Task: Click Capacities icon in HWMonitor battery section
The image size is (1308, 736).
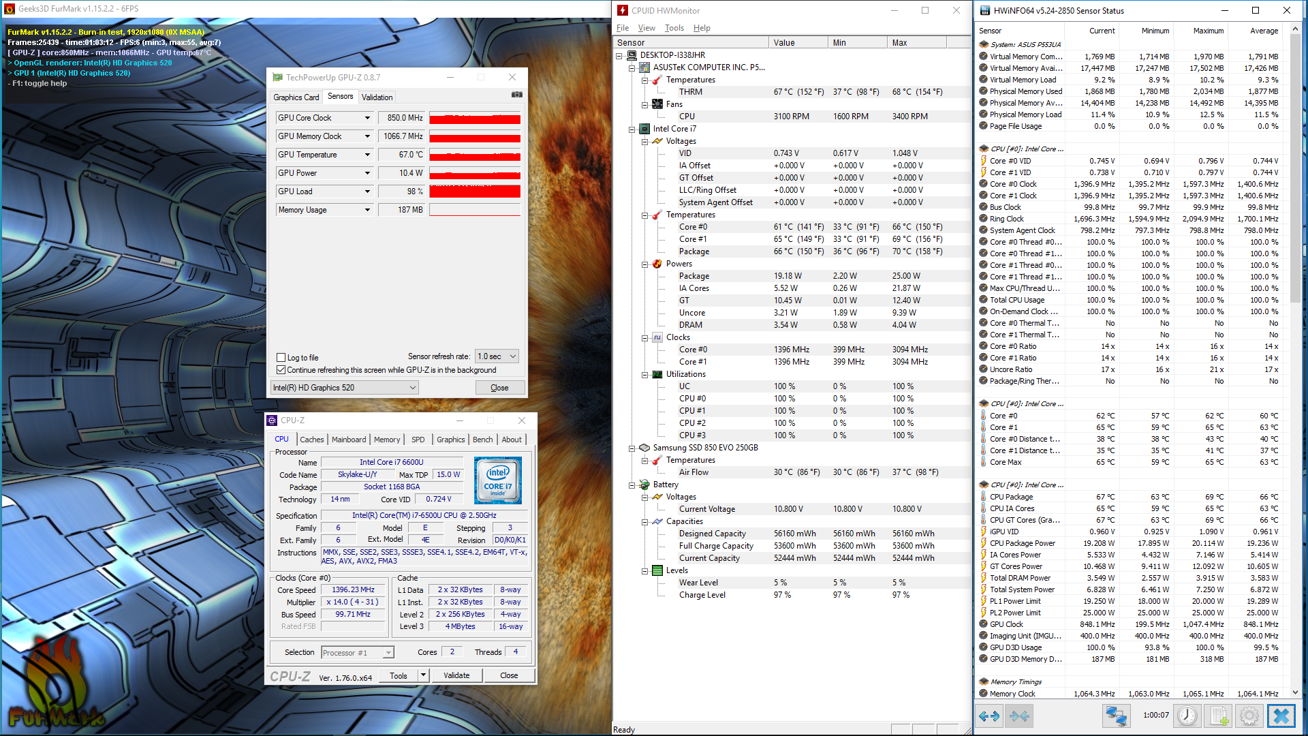Action: (657, 521)
